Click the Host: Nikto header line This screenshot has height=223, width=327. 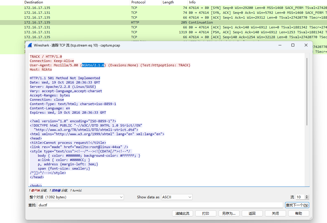41,69
